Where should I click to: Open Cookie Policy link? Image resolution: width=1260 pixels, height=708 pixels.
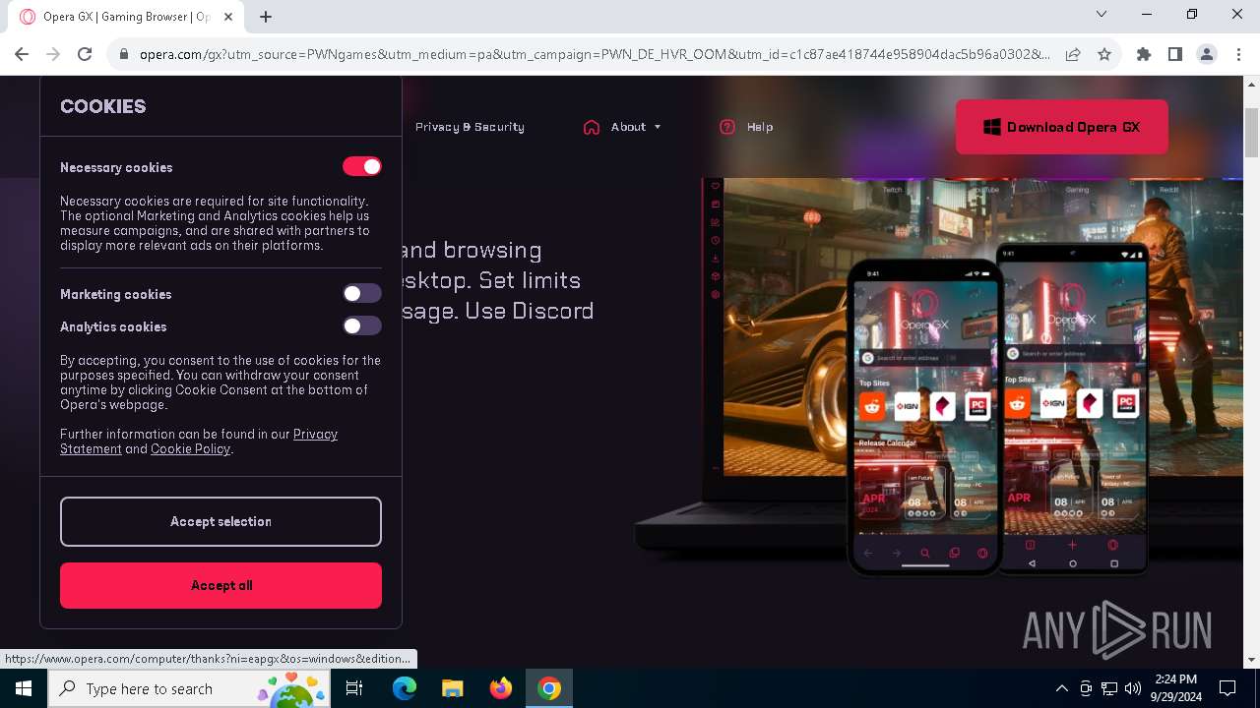pyautogui.click(x=190, y=449)
